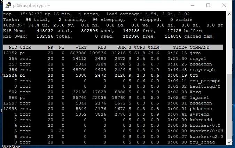Click the vertical scrollbar thumb

point(229,107)
